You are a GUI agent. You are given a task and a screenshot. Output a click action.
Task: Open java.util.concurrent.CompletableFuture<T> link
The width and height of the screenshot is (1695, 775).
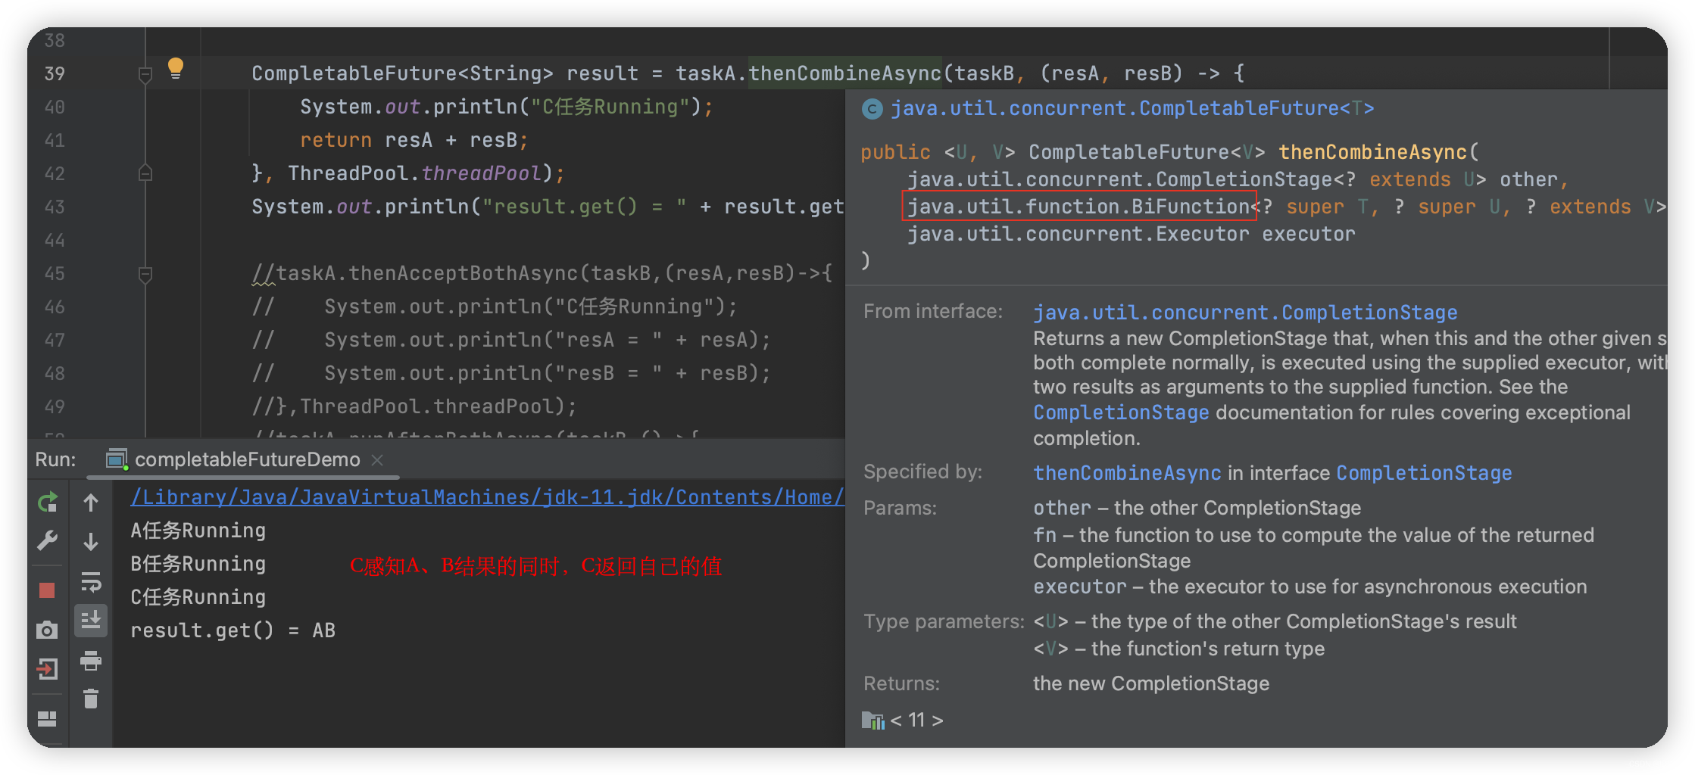coord(1132,108)
